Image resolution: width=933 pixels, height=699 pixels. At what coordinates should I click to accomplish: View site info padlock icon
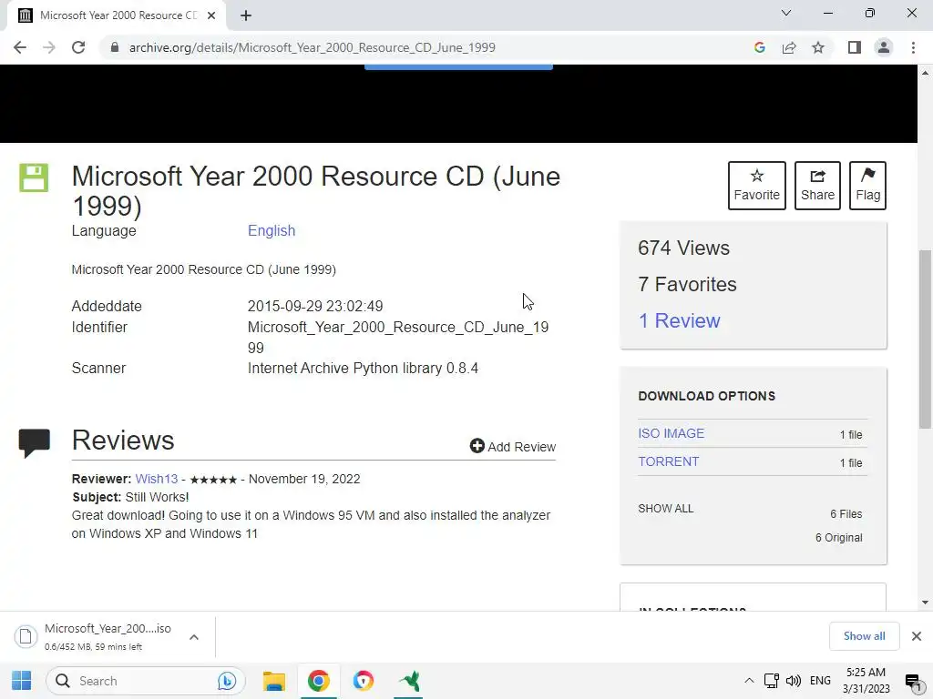[x=114, y=47]
